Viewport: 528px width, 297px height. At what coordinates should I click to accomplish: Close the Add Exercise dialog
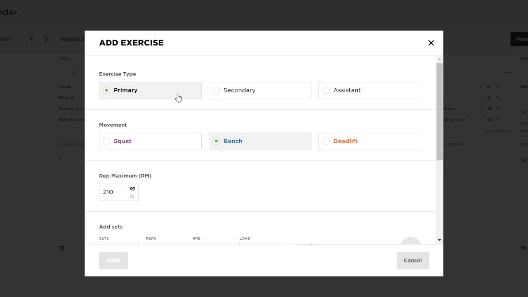[431, 43]
